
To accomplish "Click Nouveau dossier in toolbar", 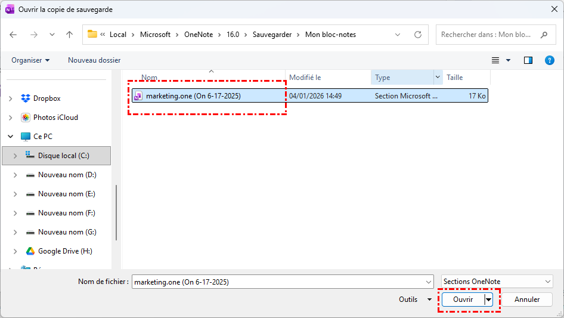I will click(x=94, y=60).
